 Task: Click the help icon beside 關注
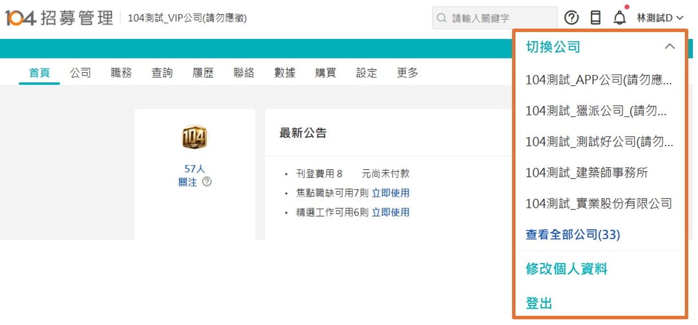pos(207,182)
